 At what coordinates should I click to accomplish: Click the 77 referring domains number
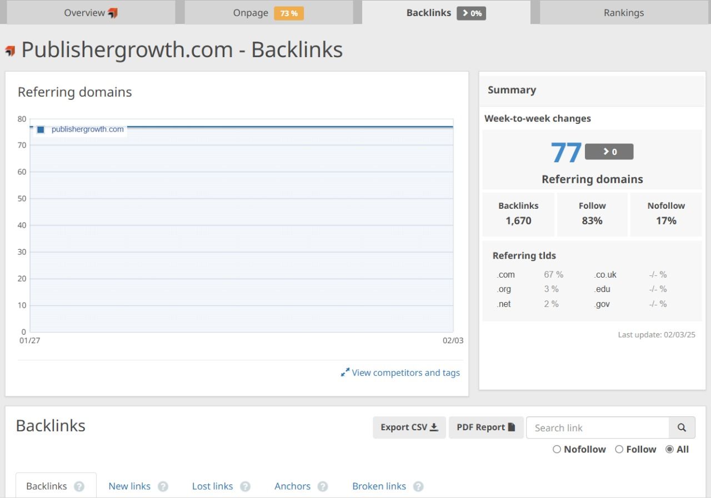tap(566, 152)
